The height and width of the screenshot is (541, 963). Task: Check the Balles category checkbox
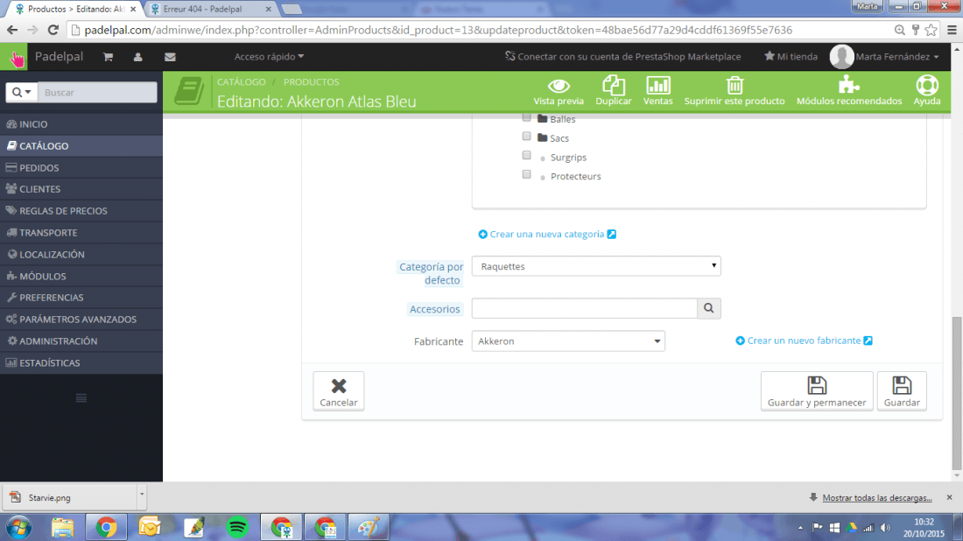pyautogui.click(x=526, y=117)
